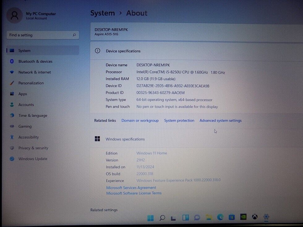Click the Installed on date 11/13/2024
Viewport: 303px width, 227px height.
(145, 167)
